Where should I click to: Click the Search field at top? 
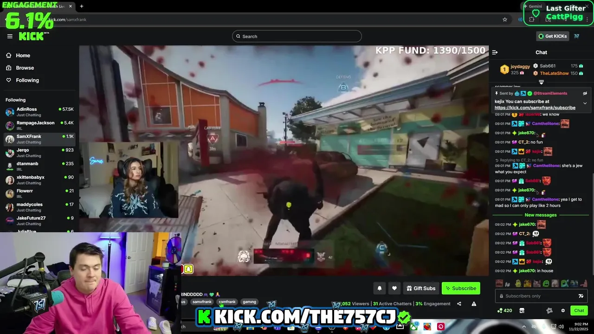pos(297,36)
